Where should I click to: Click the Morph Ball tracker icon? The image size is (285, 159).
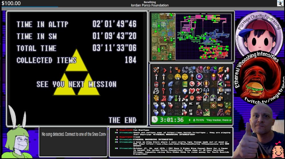click(x=199, y=77)
